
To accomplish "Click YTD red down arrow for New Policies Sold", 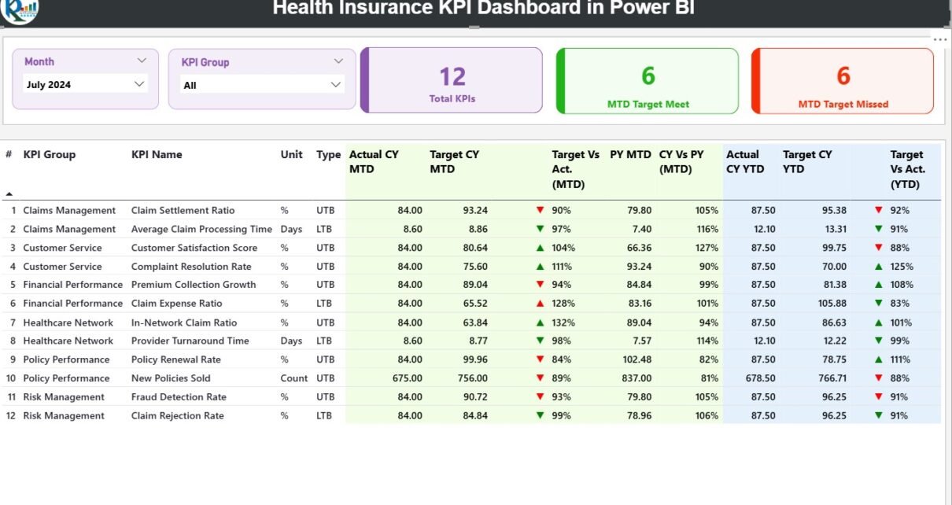I will click(x=878, y=378).
